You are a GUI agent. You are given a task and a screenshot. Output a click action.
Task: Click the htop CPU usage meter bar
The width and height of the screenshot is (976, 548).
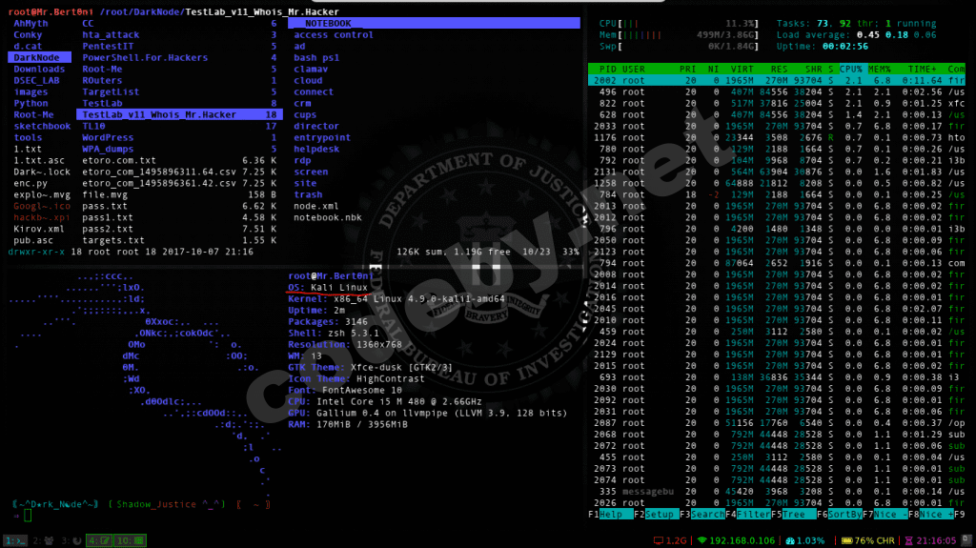click(x=679, y=24)
